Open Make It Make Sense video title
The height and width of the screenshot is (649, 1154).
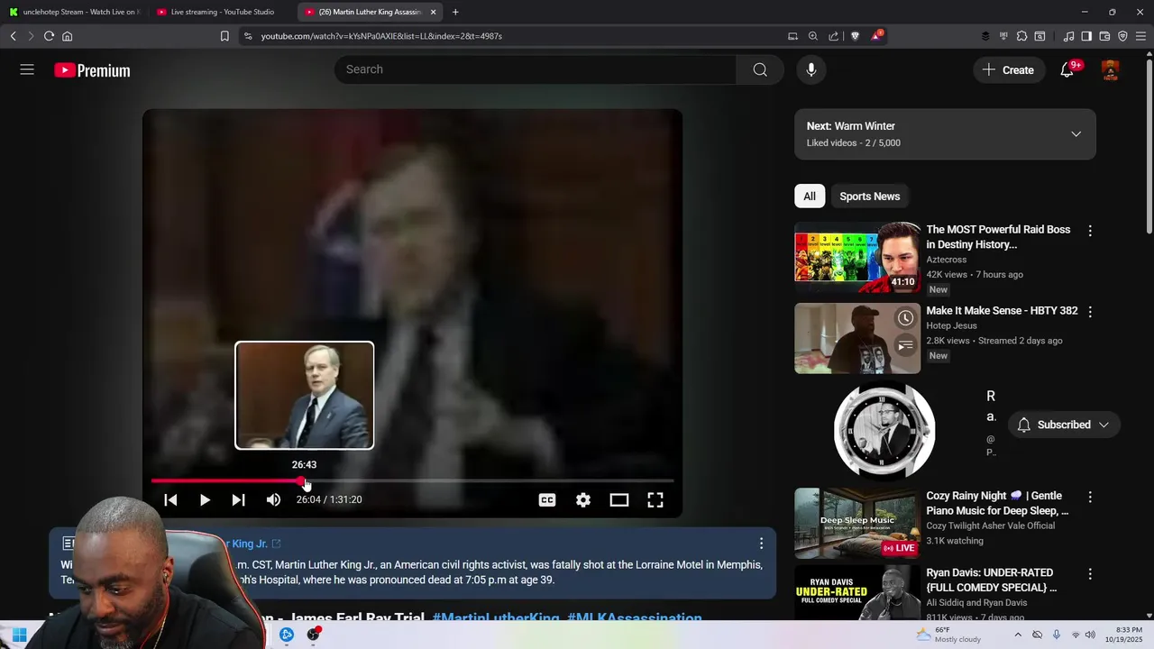1002,310
